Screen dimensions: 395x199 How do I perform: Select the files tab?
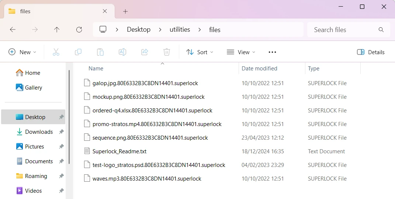(59, 11)
